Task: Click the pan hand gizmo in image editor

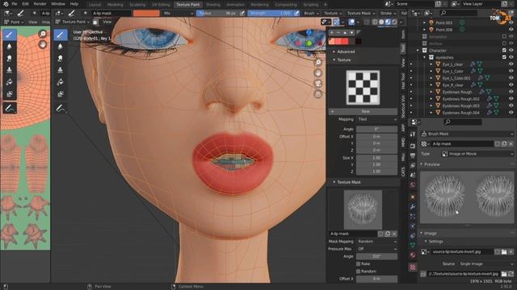Action: [x=43, y=44]
